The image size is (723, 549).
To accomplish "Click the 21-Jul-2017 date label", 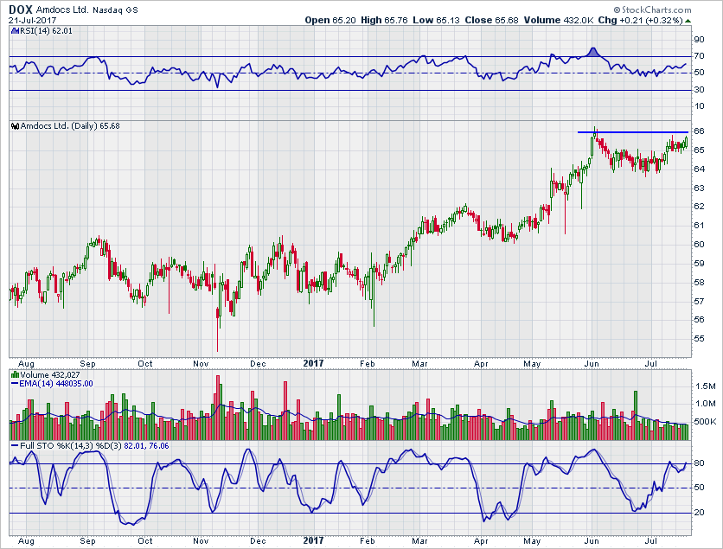I will 32,20.
